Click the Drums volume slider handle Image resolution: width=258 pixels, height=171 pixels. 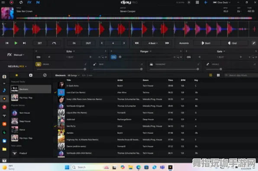85,69
